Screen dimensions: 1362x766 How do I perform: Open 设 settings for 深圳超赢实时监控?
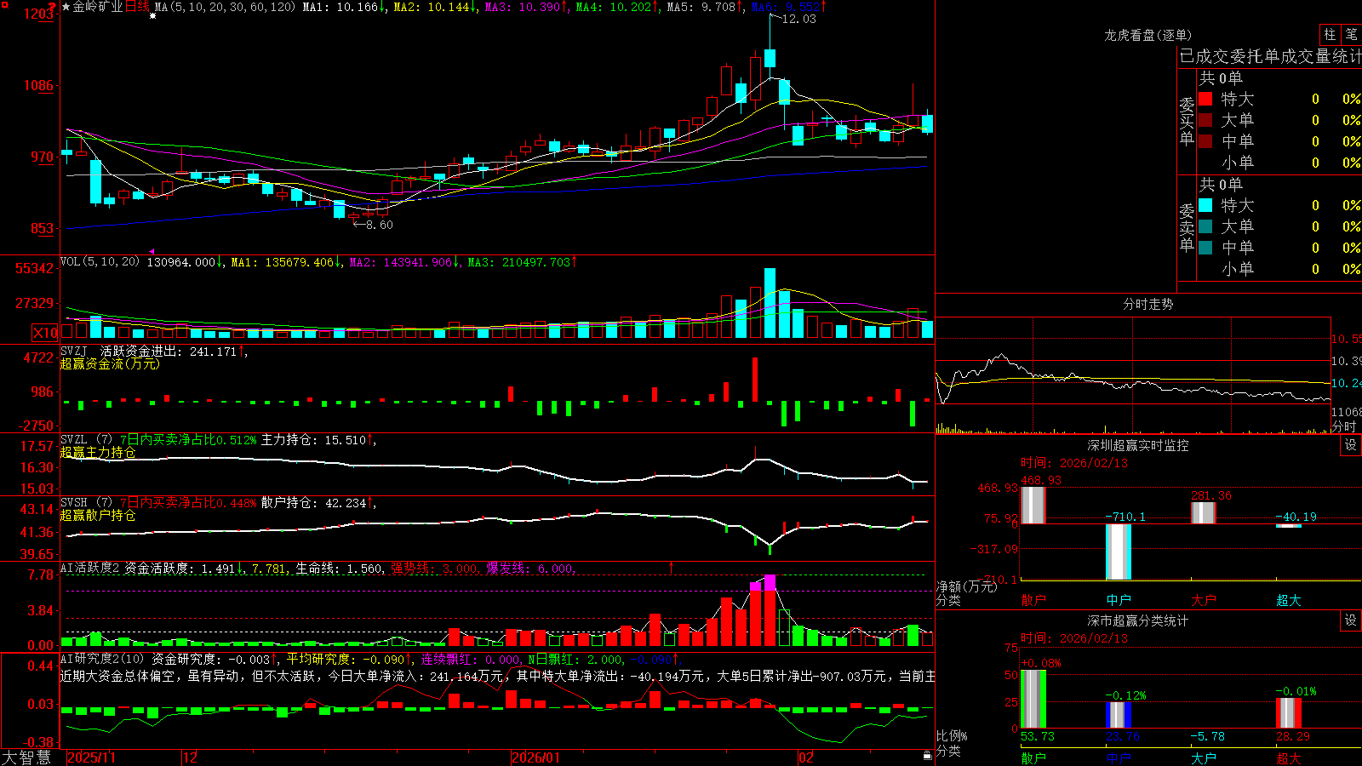tap(1351, 445)
